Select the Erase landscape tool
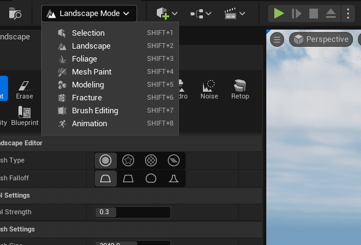Screen dimensions: 361x245 (25, 90)
